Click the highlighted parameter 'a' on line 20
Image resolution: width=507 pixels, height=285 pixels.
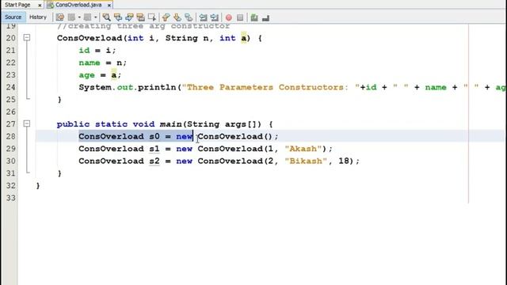pyautogui.click(x=243, y=38)
